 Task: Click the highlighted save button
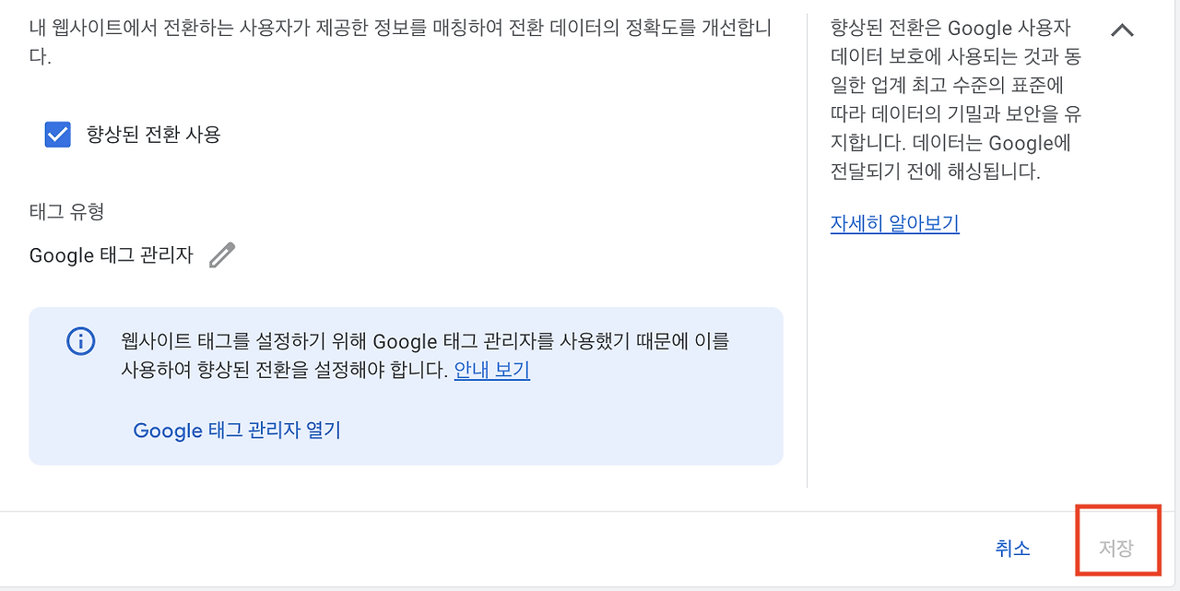[x=1116, y=548]
